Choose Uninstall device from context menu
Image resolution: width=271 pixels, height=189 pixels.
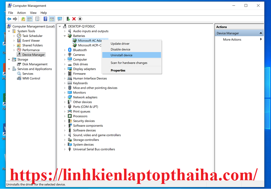[x=121, y=55]
